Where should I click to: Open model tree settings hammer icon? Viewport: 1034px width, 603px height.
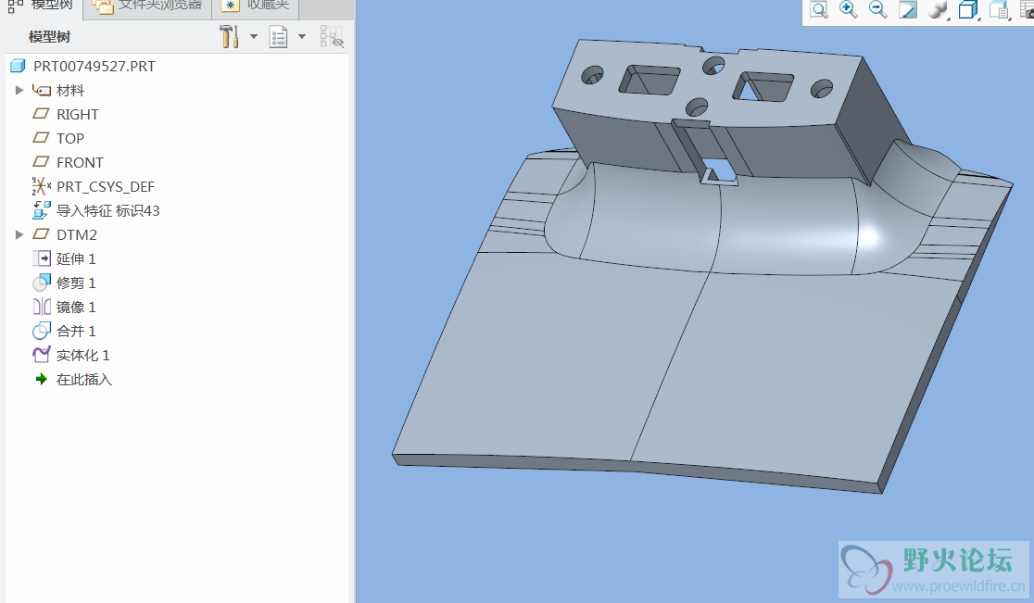point(229,37)
